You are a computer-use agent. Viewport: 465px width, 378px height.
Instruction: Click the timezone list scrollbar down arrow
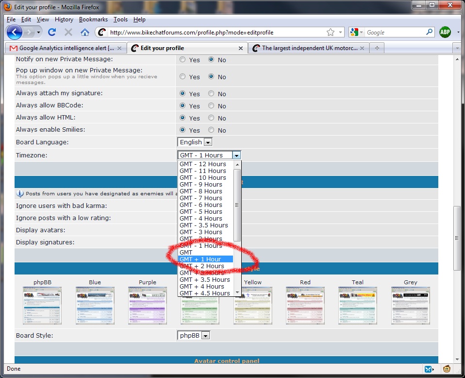point(237,292)
